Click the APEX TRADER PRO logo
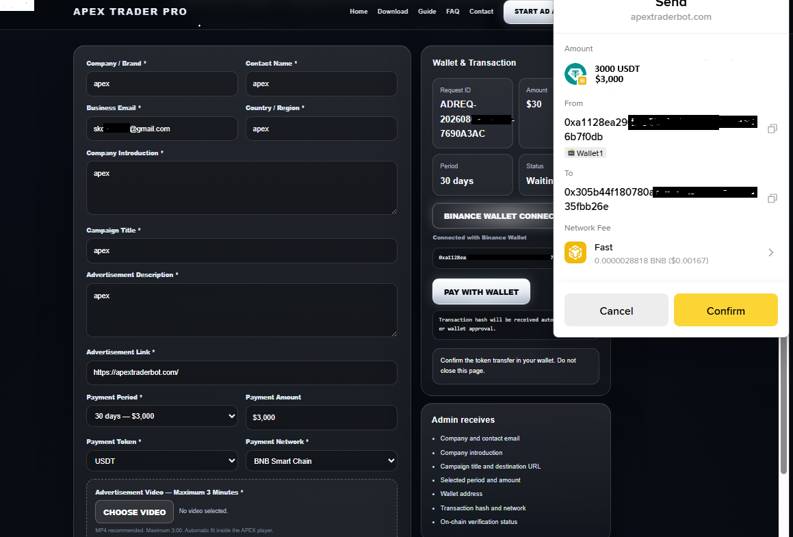The image size is (793, 537). 130,12
